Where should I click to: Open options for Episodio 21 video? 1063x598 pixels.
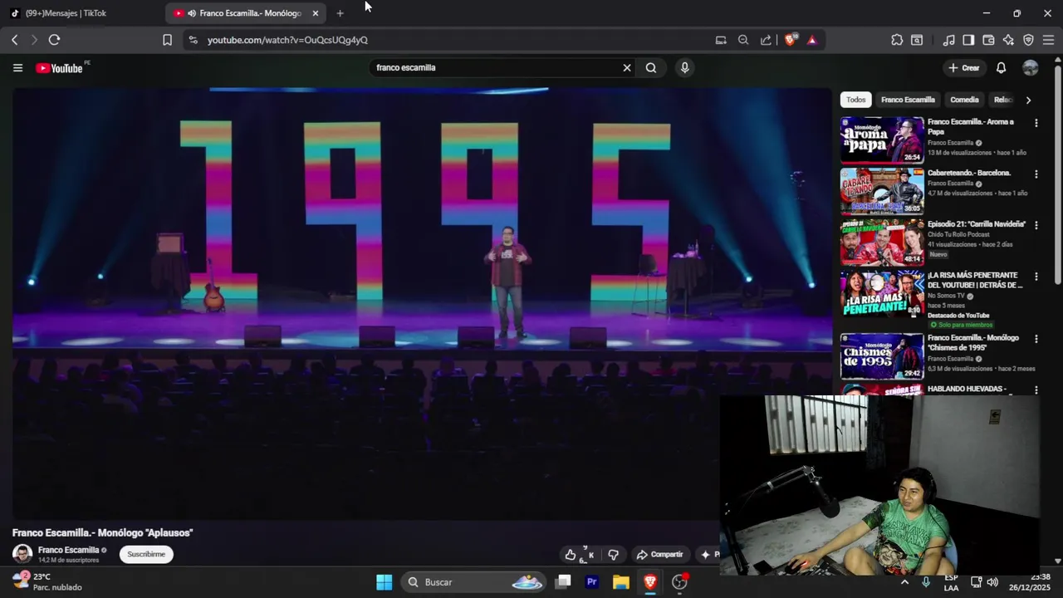pos(1036,225)
